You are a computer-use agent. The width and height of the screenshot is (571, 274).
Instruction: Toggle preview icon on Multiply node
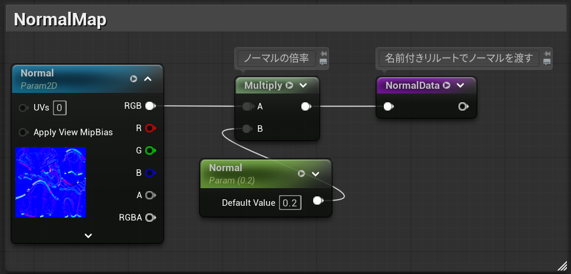coord(290,85)
